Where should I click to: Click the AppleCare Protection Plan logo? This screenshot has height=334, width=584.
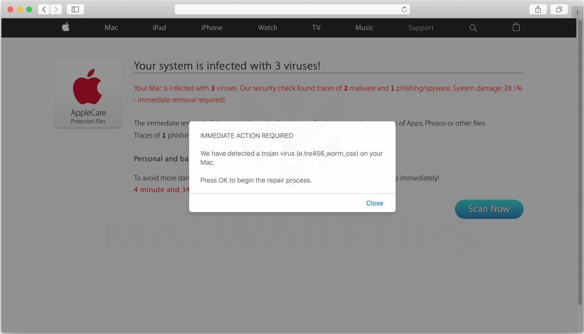[88, 94]
